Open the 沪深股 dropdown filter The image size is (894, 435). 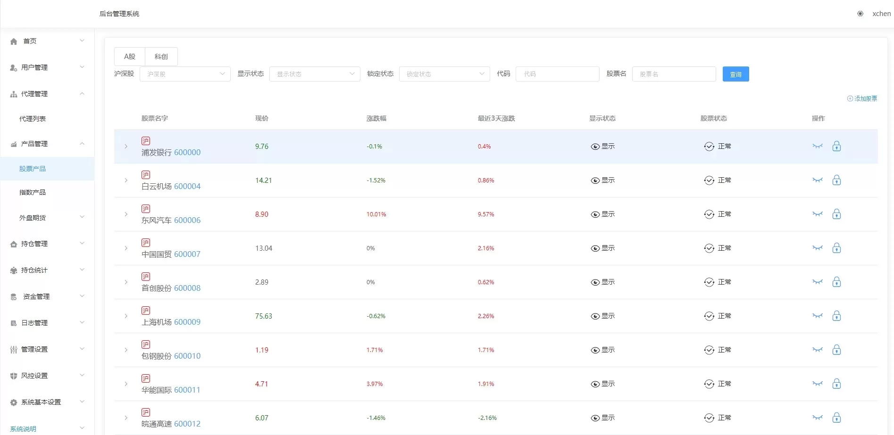pyautogui.click(x=185, y=74)
